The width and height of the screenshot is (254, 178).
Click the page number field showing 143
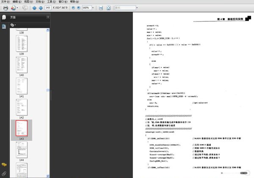48,8
